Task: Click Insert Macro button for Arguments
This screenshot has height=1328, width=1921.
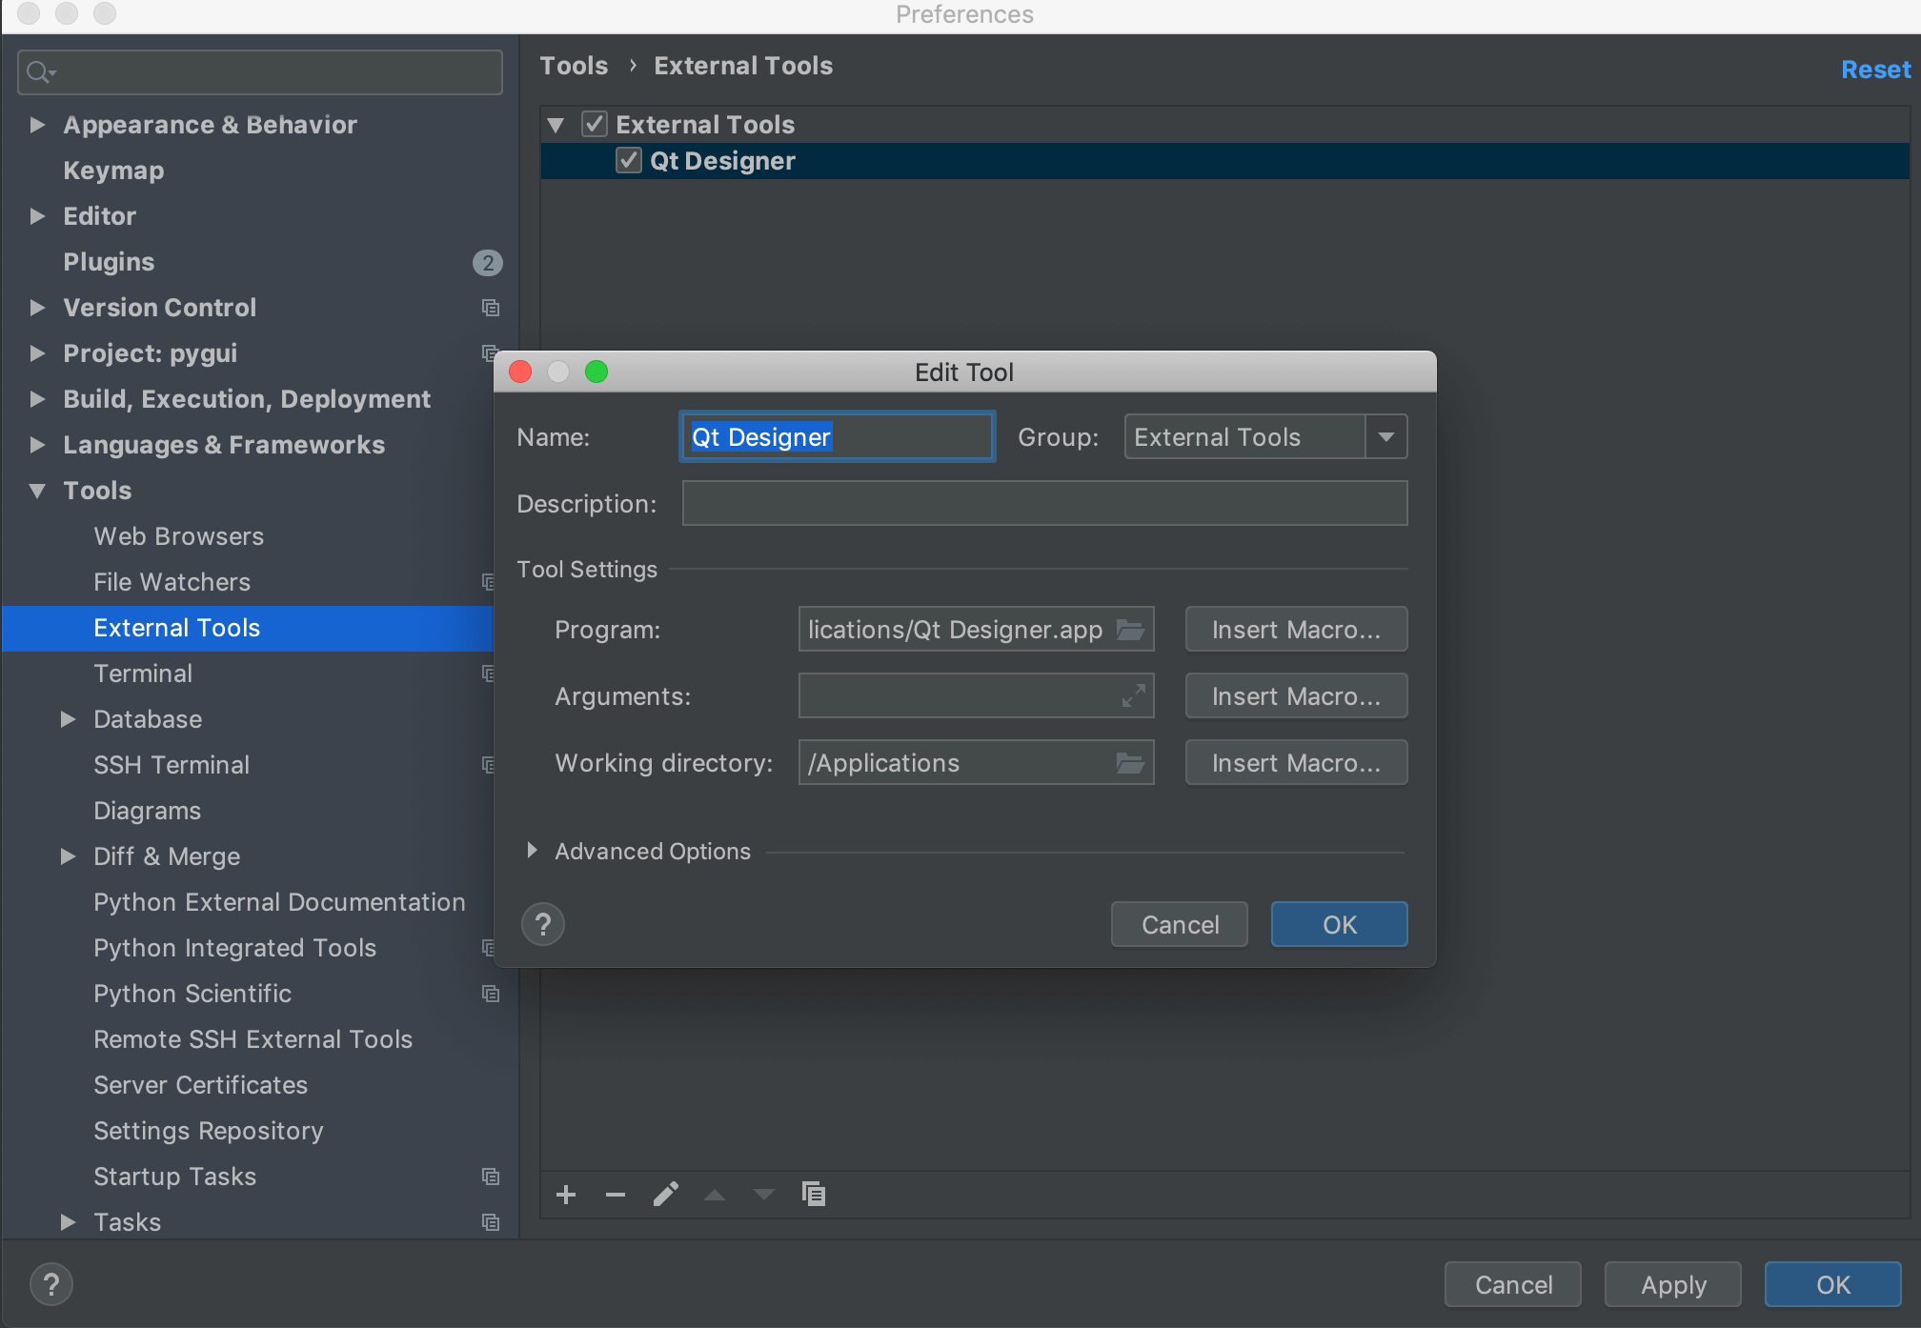Action: (x=1296, y=696)
